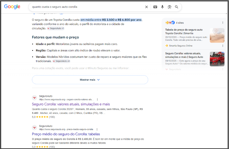Open Preço médio do seguro do Corolla

(66, 134)
